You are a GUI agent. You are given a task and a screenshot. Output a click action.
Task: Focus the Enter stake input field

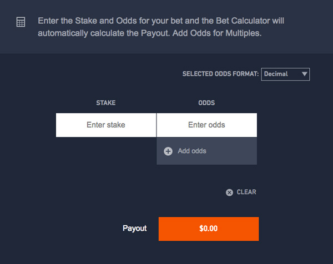click(106, 125)
